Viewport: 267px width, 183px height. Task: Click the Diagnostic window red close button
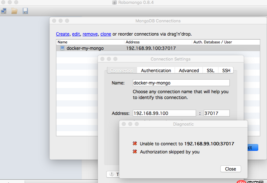[x=124, y=124]
